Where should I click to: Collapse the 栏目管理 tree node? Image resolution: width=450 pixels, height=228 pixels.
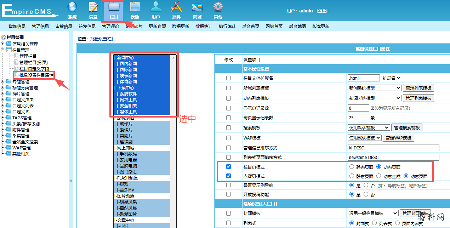point(3,50)
